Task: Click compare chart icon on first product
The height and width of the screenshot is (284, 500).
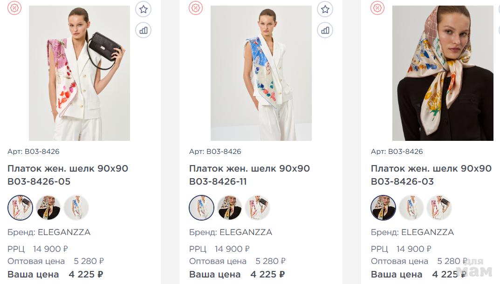Action: [x=143, y=30]
